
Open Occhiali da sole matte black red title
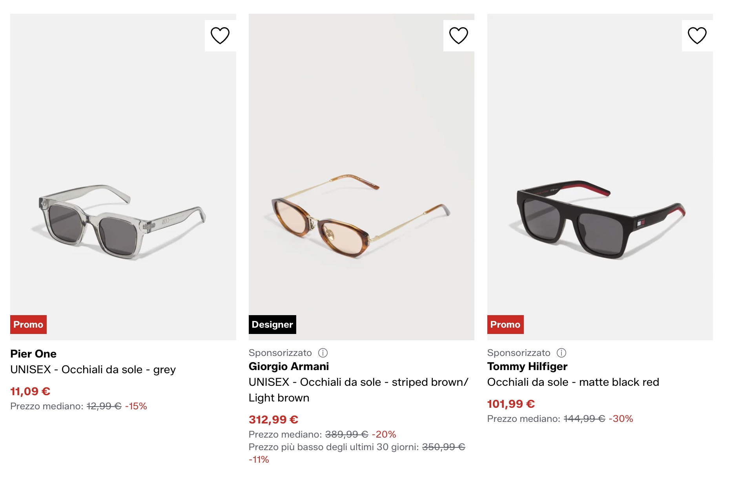573,382
